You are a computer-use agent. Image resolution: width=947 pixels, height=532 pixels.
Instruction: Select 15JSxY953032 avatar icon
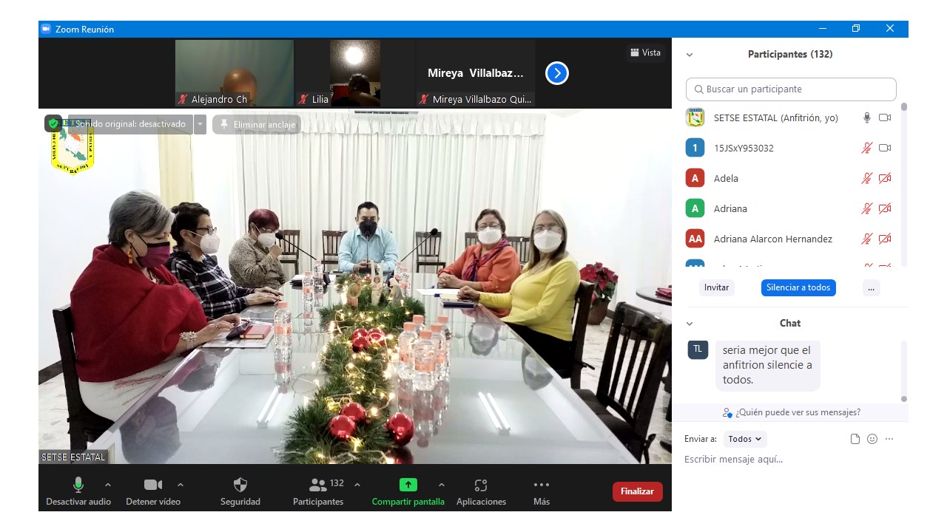pyautogui.click(x=695, y=148)
